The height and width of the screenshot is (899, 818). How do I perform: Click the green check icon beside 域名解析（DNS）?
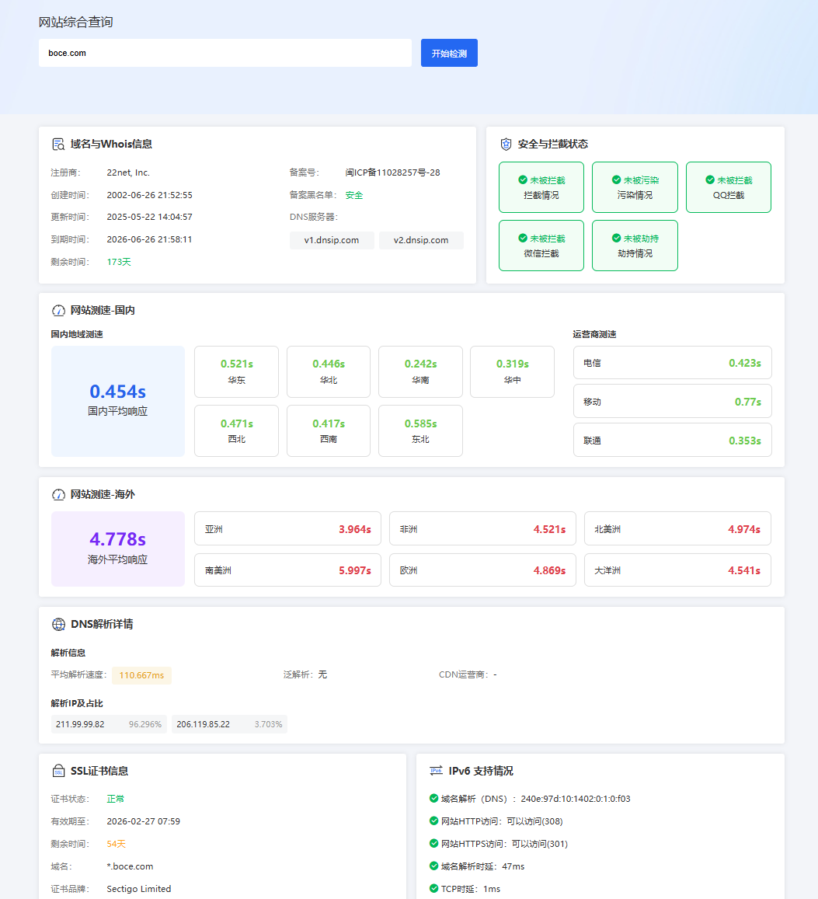click(433, 798)
